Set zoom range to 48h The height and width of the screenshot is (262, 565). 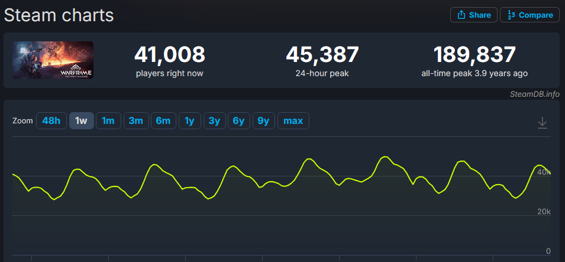click(x=51, y=121)
